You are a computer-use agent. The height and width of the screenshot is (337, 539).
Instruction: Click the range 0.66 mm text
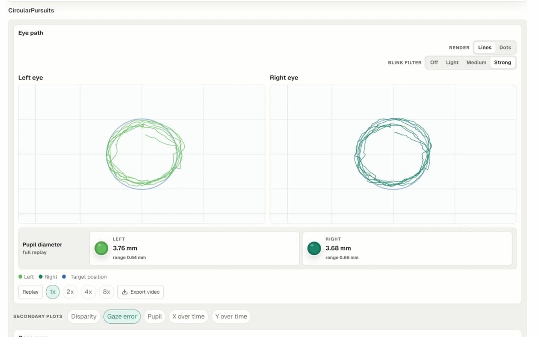coord(342,257)
